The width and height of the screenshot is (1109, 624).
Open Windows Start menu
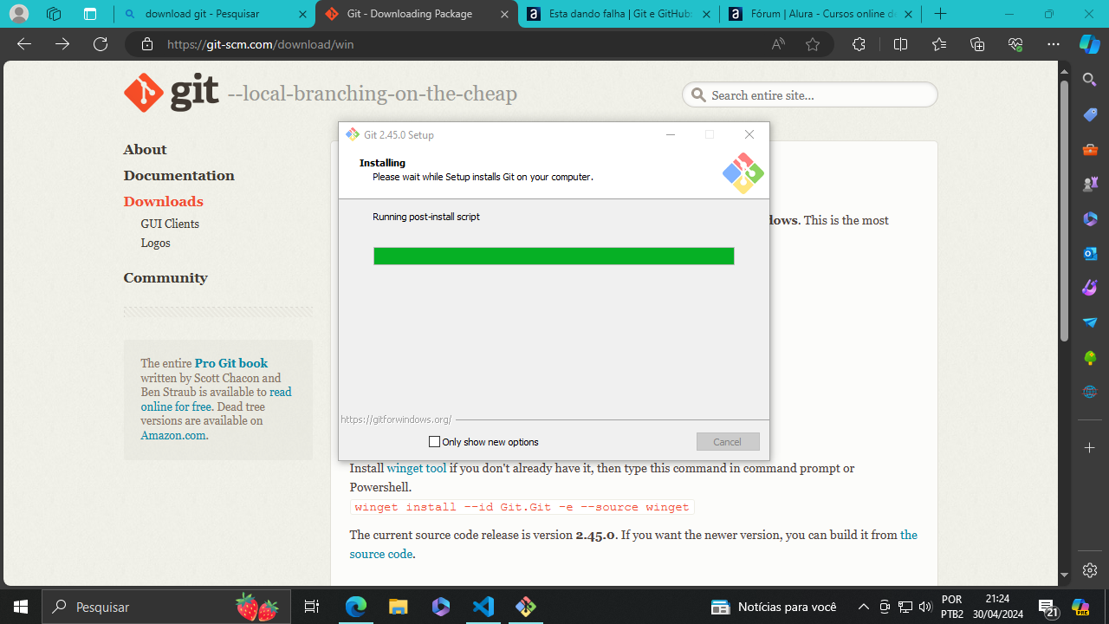click(21, 607)
